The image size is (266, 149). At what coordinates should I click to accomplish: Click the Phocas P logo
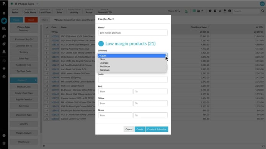[x=4, y=4]
